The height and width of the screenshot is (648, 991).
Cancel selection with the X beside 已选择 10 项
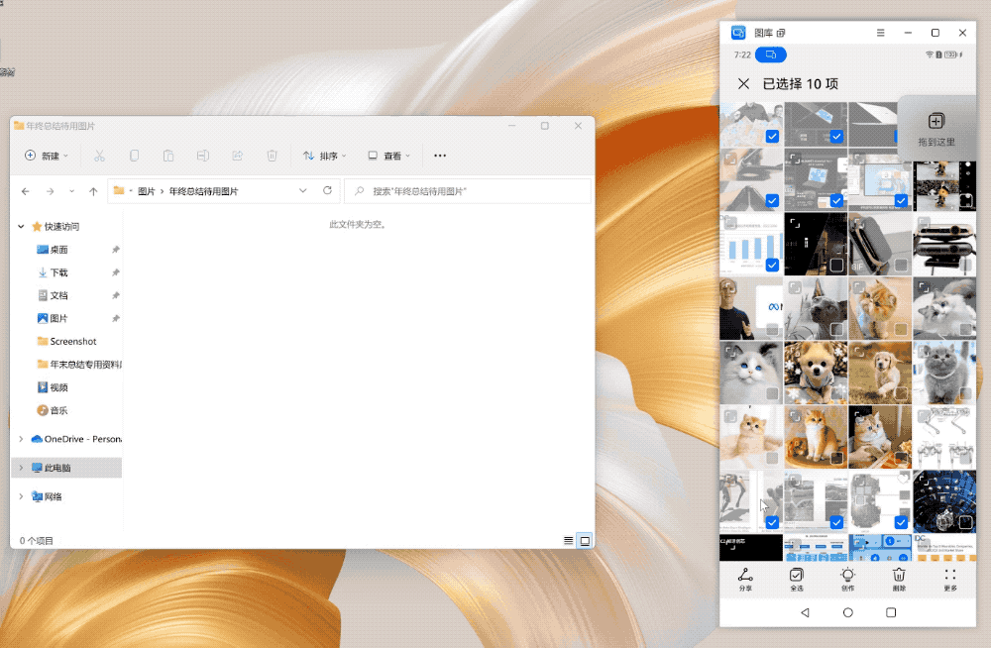click(743, 84)
